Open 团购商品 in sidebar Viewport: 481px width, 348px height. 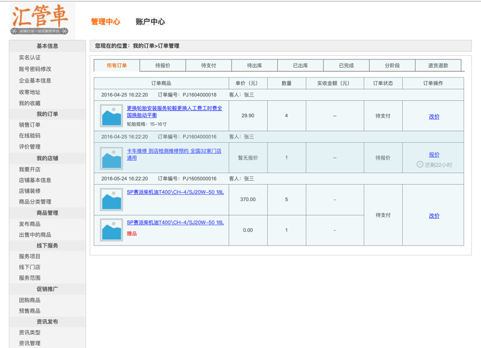(29, 300)
